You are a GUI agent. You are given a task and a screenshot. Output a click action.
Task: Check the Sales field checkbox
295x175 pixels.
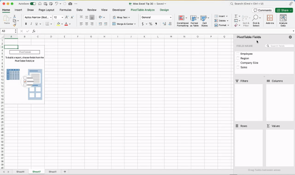tap(238, 67)
